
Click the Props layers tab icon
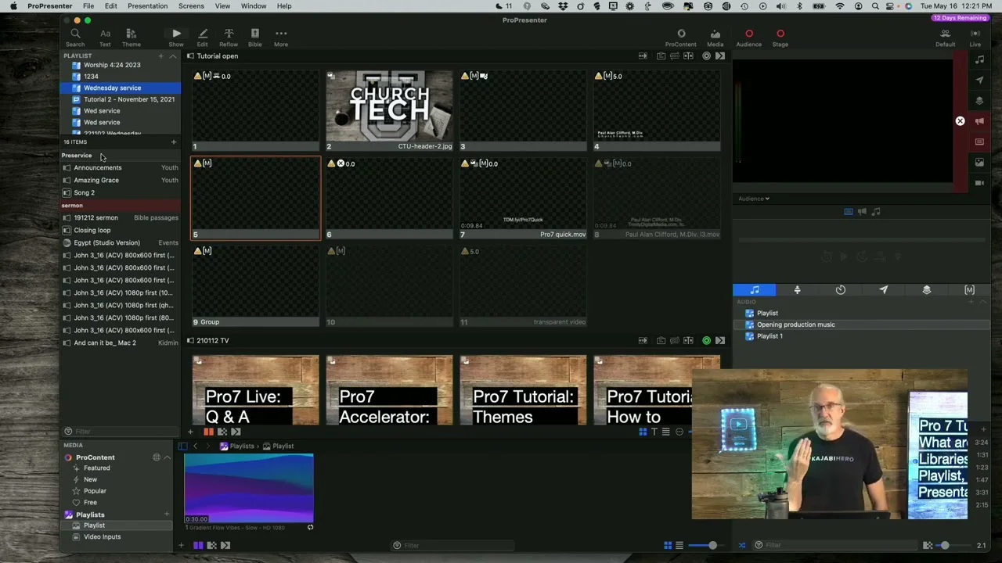point(926,290)
